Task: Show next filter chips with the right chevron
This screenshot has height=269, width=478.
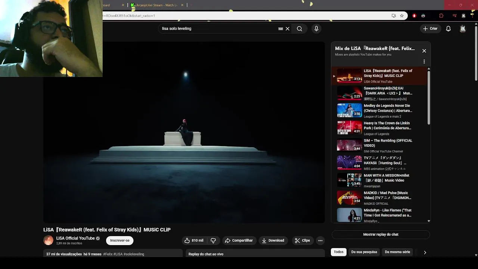Action: 425,253
